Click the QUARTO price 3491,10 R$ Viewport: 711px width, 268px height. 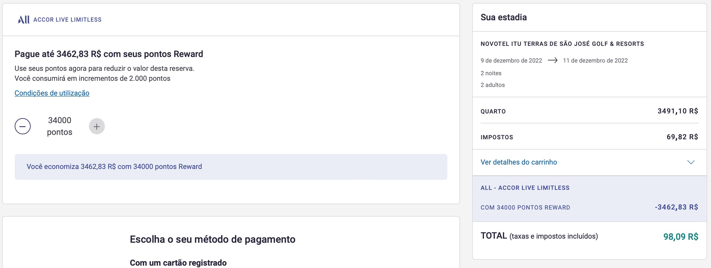click(678, 111)
